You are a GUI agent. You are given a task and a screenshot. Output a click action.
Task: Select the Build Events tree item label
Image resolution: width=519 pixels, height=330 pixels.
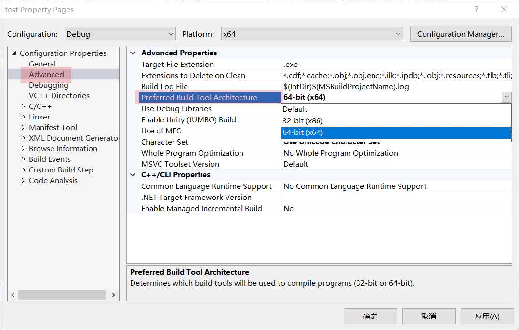50,159
